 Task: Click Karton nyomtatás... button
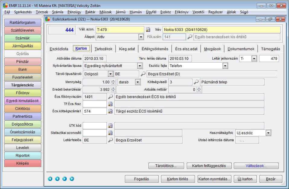(214, 179)
